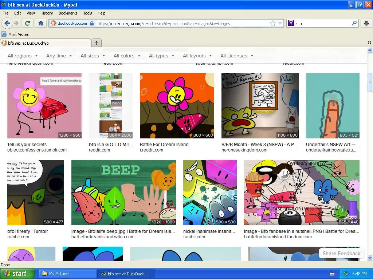Open the Bookmarks menu

68,13
